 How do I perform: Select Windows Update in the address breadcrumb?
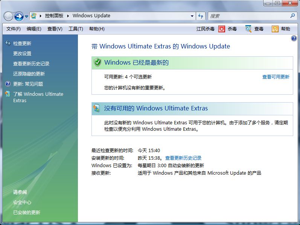tap(91, 16)
